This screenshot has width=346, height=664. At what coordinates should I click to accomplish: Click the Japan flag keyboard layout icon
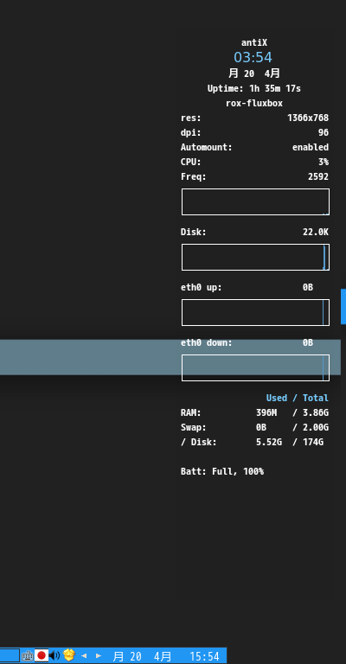click(x=41, y=655)
